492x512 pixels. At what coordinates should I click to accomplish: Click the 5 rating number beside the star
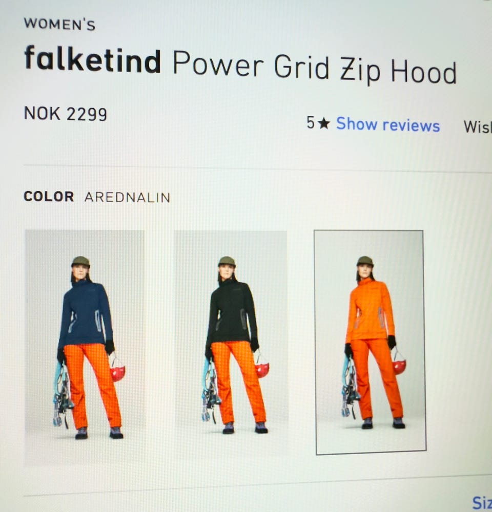[311, 123]
